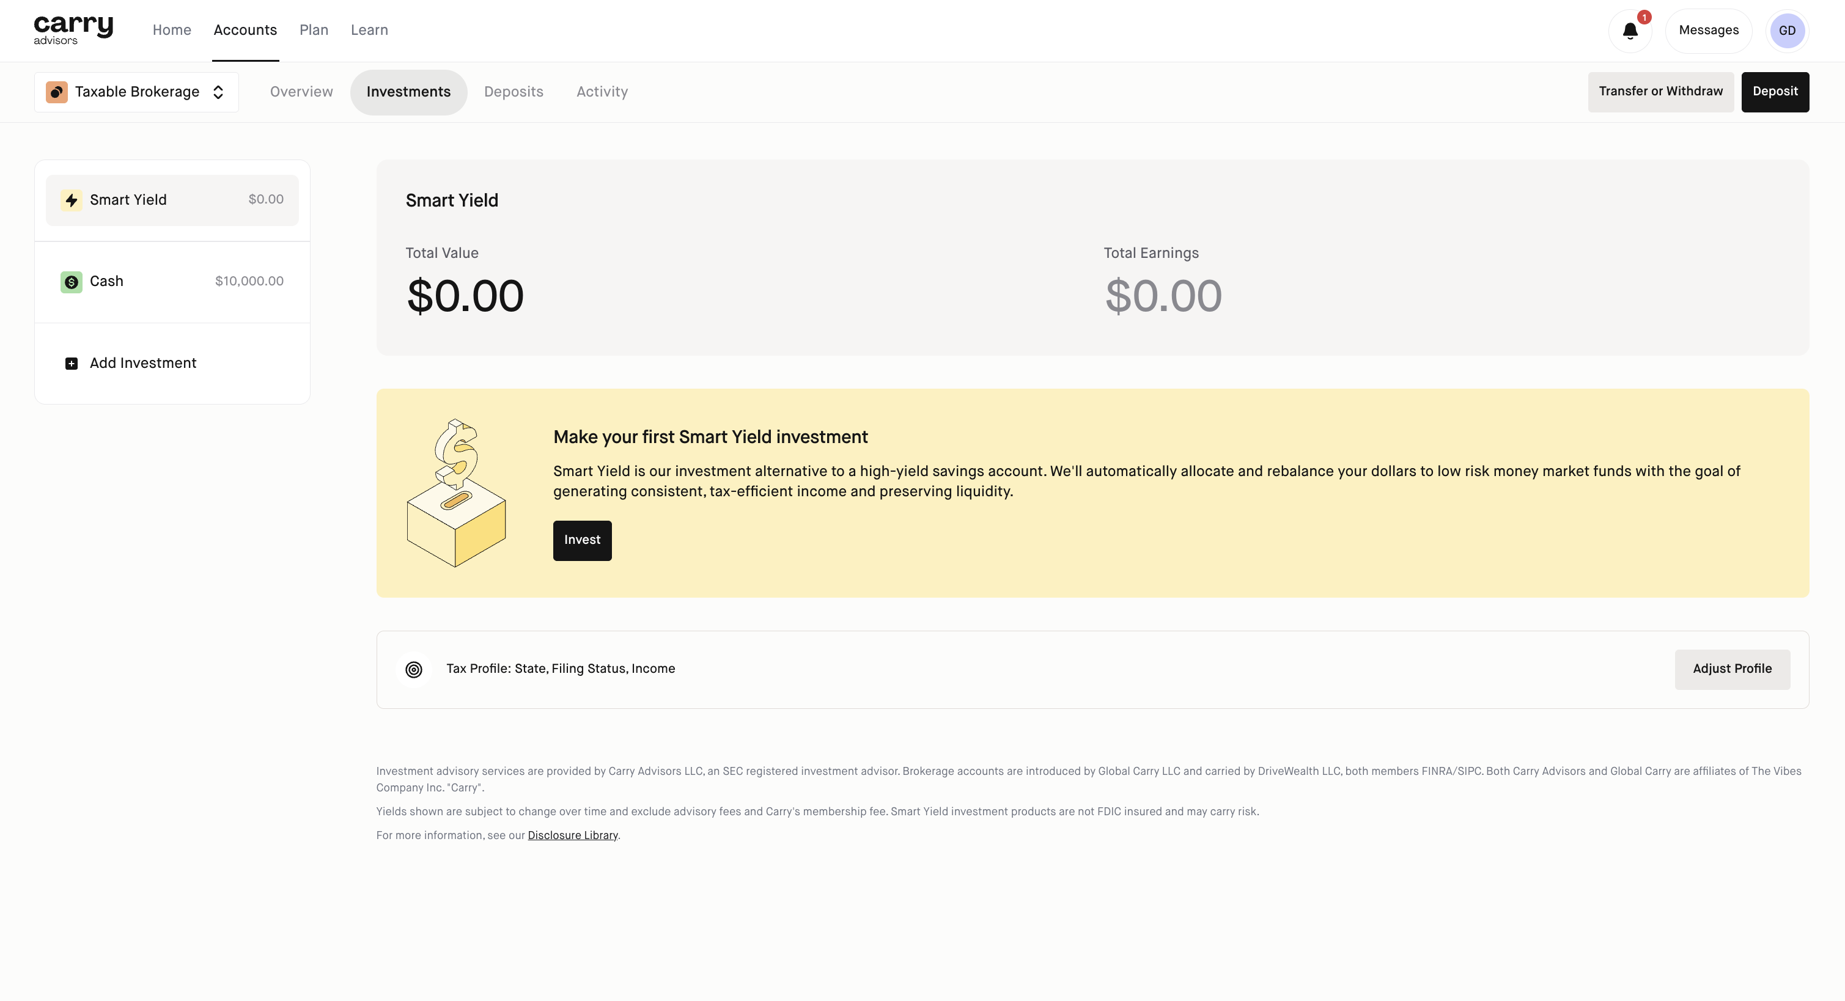Open the Deposits tab
Viewport: 1845px width, 1001px height.
point(514,92)
